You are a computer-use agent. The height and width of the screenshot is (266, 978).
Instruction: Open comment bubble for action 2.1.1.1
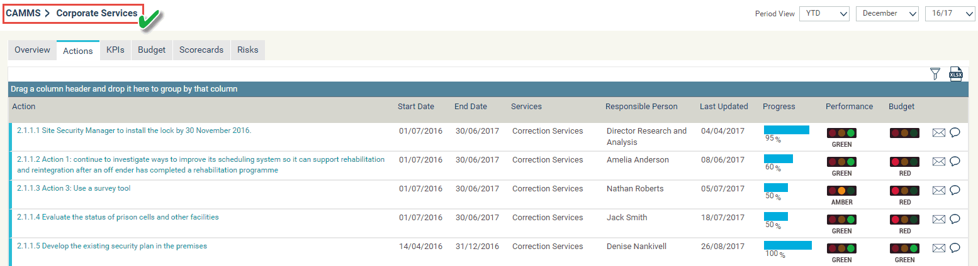click(x=955, y=132)
